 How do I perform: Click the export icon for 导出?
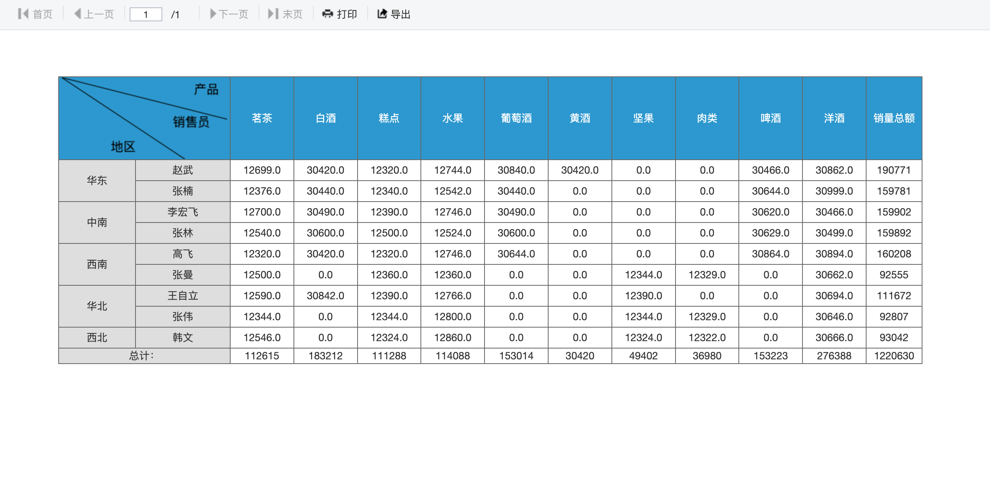[382, 14]
